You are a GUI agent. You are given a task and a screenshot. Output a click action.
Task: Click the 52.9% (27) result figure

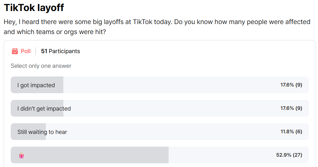pyautogui.click(x=289, y=155)
